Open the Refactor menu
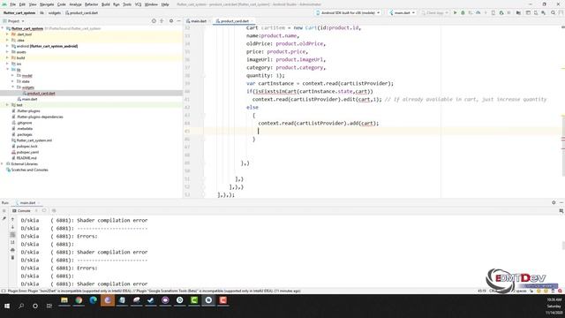Viewport: 565px width, 318px height. click(91, 4)
